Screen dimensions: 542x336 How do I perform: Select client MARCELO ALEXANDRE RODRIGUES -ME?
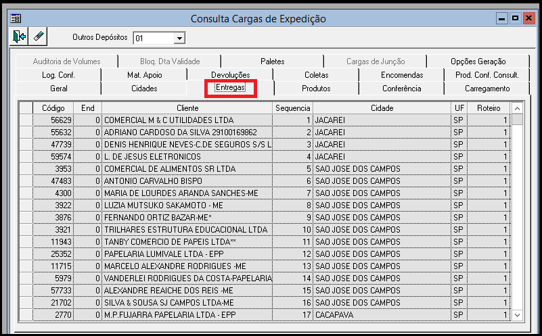pyautogui.click(x=187, y=266)
